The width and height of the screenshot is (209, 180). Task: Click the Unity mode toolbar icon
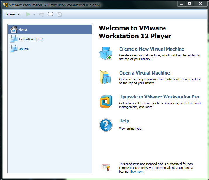point(59,14)
